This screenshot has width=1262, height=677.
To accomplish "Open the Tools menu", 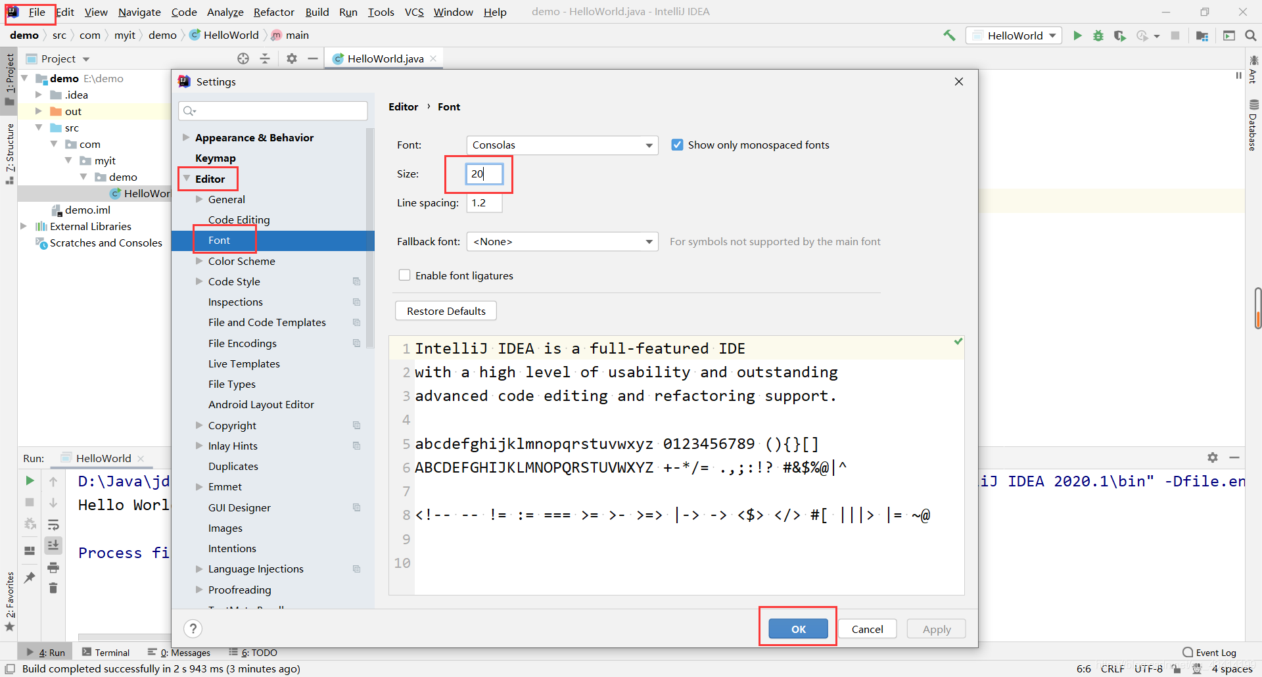I will 381,12.
